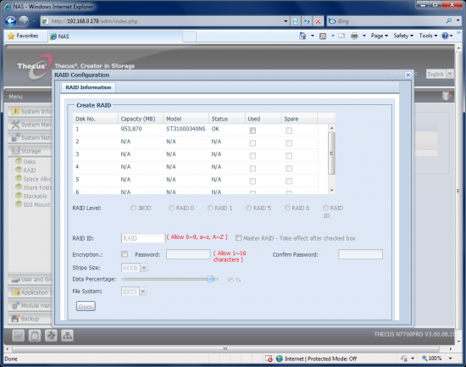Image resolution: width=466 pixels, height=367 pixels.
Task: Open Backup menu section
Action: tap(30, 319)
